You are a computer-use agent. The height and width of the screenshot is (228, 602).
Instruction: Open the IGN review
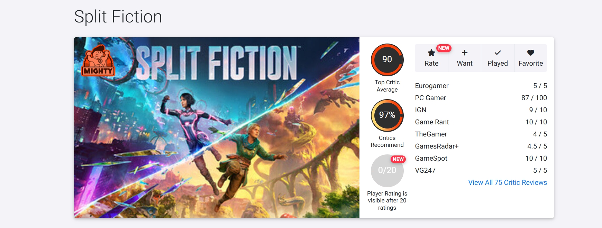click(x=421, y=110)
